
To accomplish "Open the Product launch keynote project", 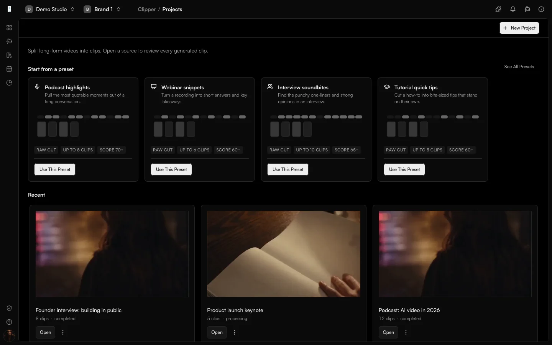I will 217,332.
